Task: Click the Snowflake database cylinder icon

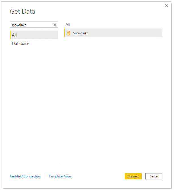Action: (68, 33)
